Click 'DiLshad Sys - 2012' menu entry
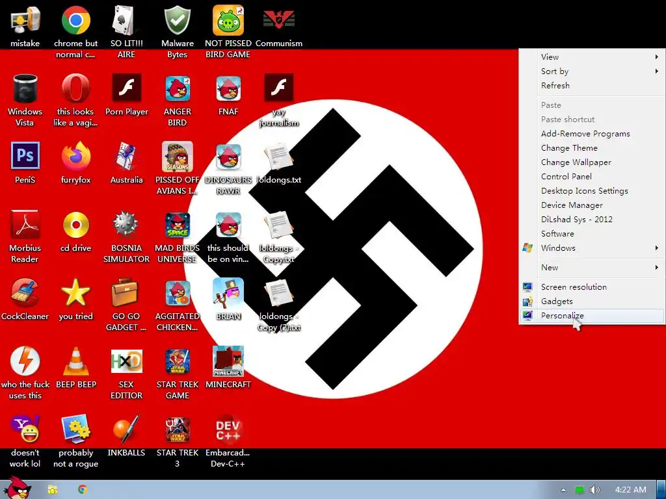The image size is (666, 499). pos(592,220)
